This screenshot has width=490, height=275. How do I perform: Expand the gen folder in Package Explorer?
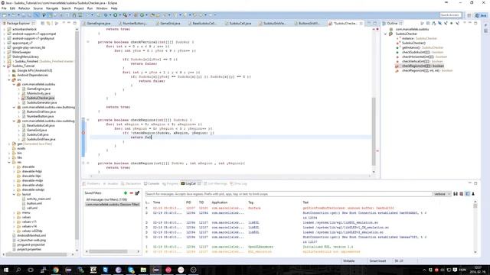[x=9, y=144]
